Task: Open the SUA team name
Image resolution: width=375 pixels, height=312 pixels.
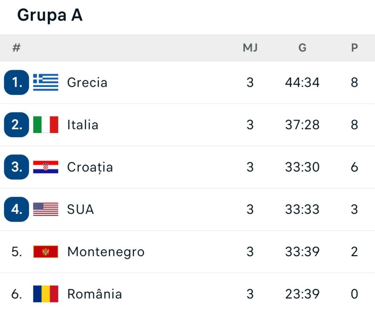Action: click(x=80, y=209)
